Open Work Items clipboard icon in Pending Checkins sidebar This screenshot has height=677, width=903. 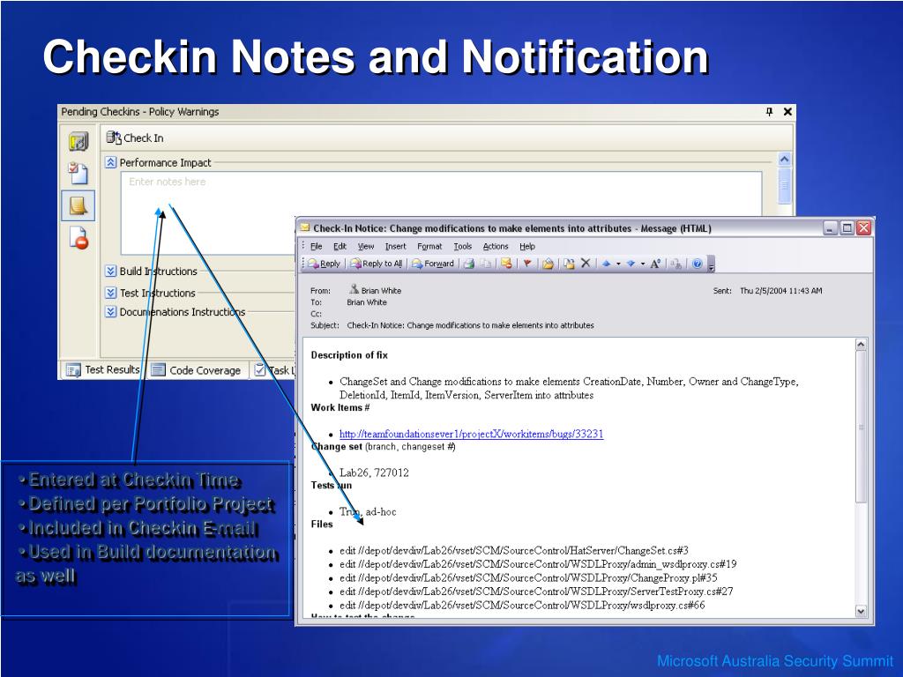click(x=78, y=173)
